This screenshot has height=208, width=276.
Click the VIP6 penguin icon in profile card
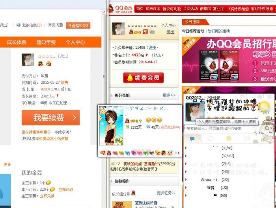[x=127, y=120]
